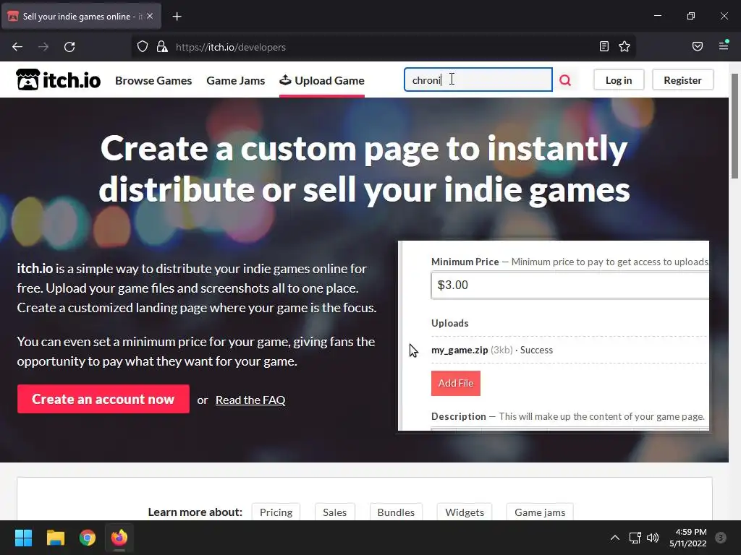
Task: Click the search field containing 'chroni'
Action: [478, 79]
